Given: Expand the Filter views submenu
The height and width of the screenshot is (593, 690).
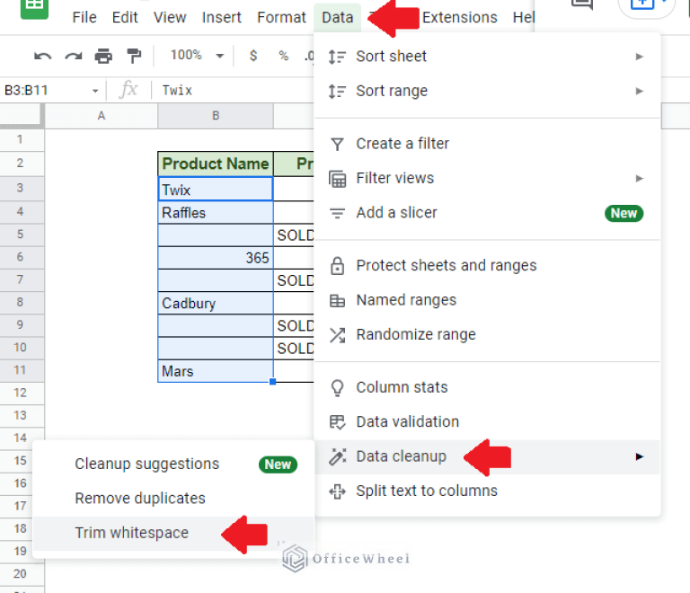Looking at the screenshot, I should [x=640, y=178].
